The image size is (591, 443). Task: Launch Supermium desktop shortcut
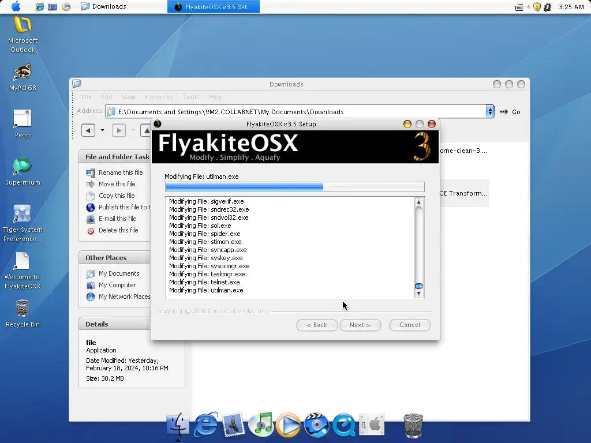(x=23, y=171)
